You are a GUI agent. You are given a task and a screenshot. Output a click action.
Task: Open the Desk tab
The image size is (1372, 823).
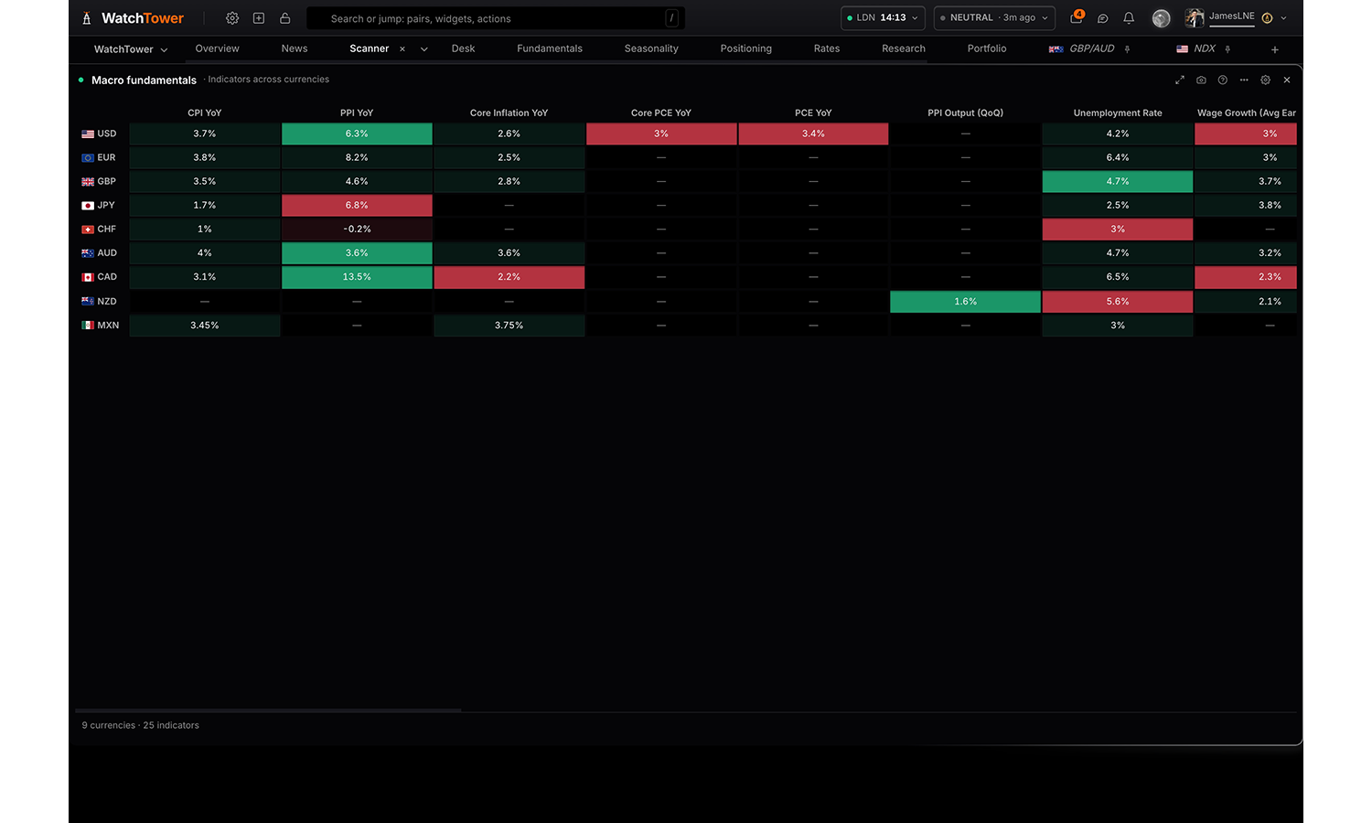463,48
